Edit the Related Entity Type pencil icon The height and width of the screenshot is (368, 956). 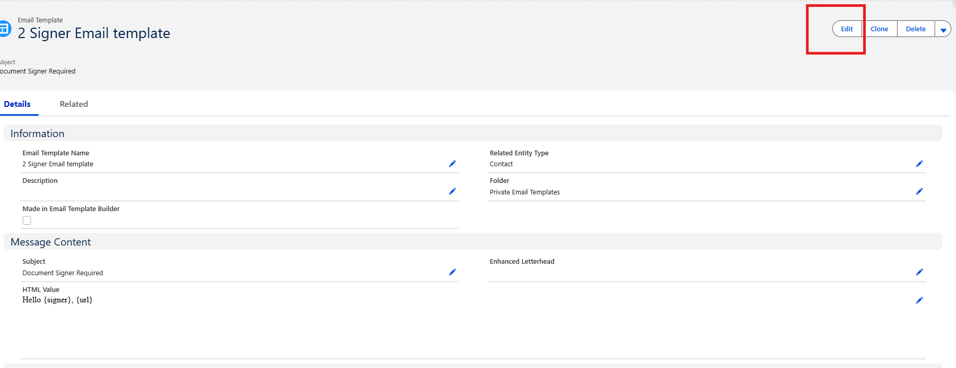pos(919,164)
